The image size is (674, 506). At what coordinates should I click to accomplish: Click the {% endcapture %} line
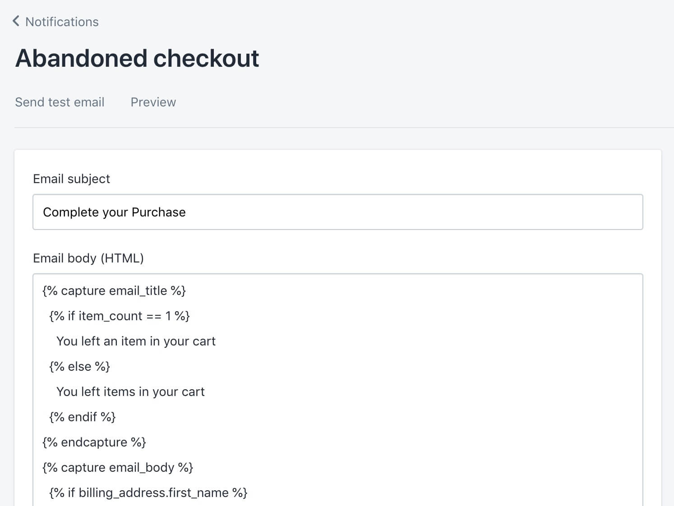[94, 442]
